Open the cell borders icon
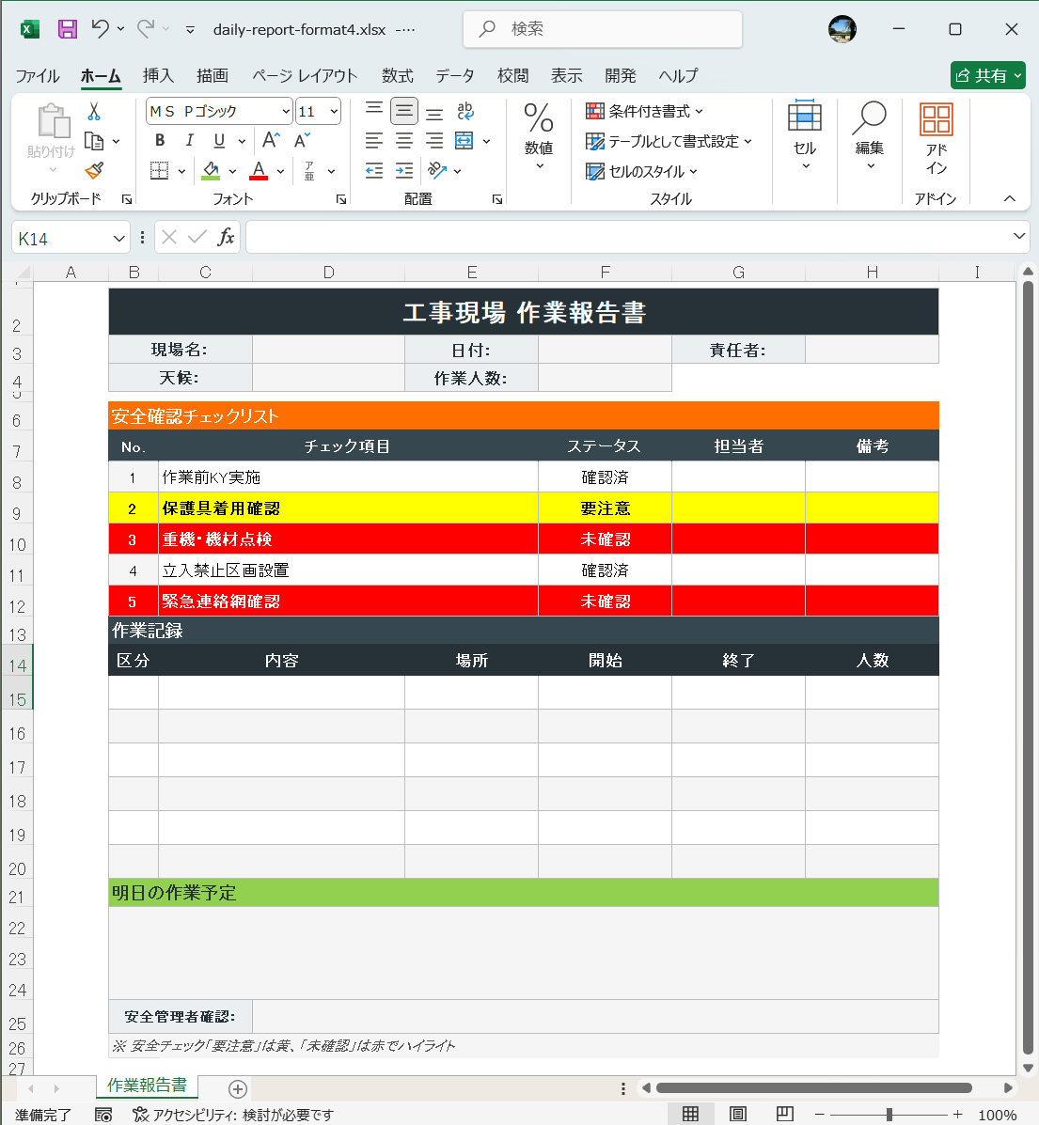This screenshot has width=1039, height=1125. click(159, 171)
